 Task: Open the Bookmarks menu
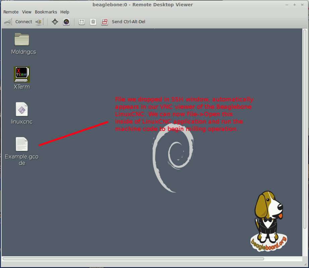46,12
